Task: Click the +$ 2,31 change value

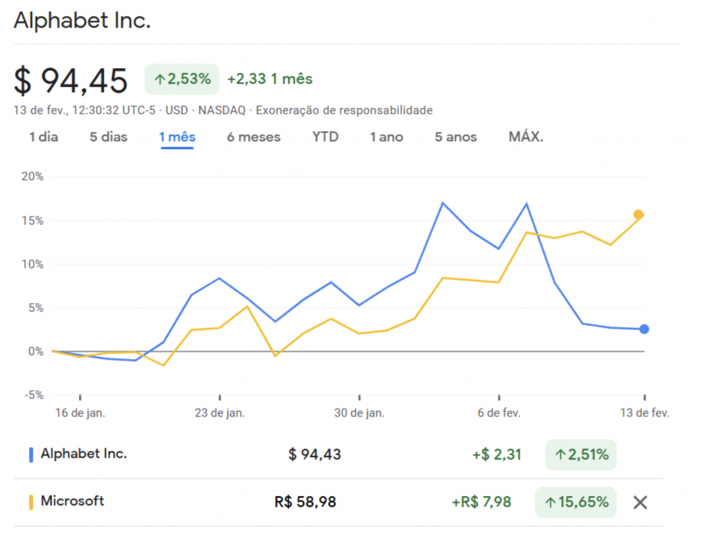Action: point(497,455)
